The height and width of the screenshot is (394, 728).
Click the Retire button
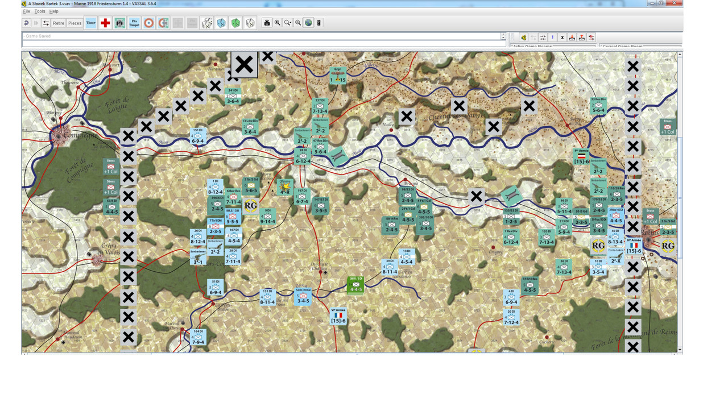[x=59, y=23]
